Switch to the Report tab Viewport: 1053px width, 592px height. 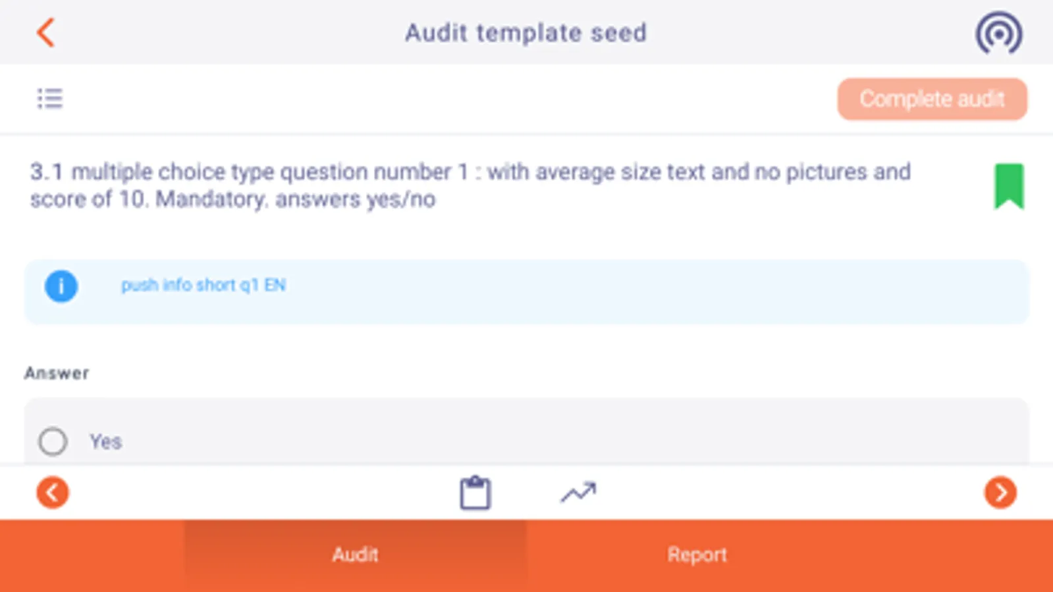coord(697,555)
